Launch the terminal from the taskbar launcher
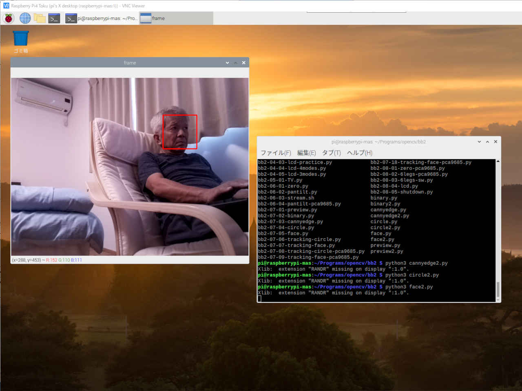Image resolution: width=522 pixels, height=391 pixels. pos(54,18)
